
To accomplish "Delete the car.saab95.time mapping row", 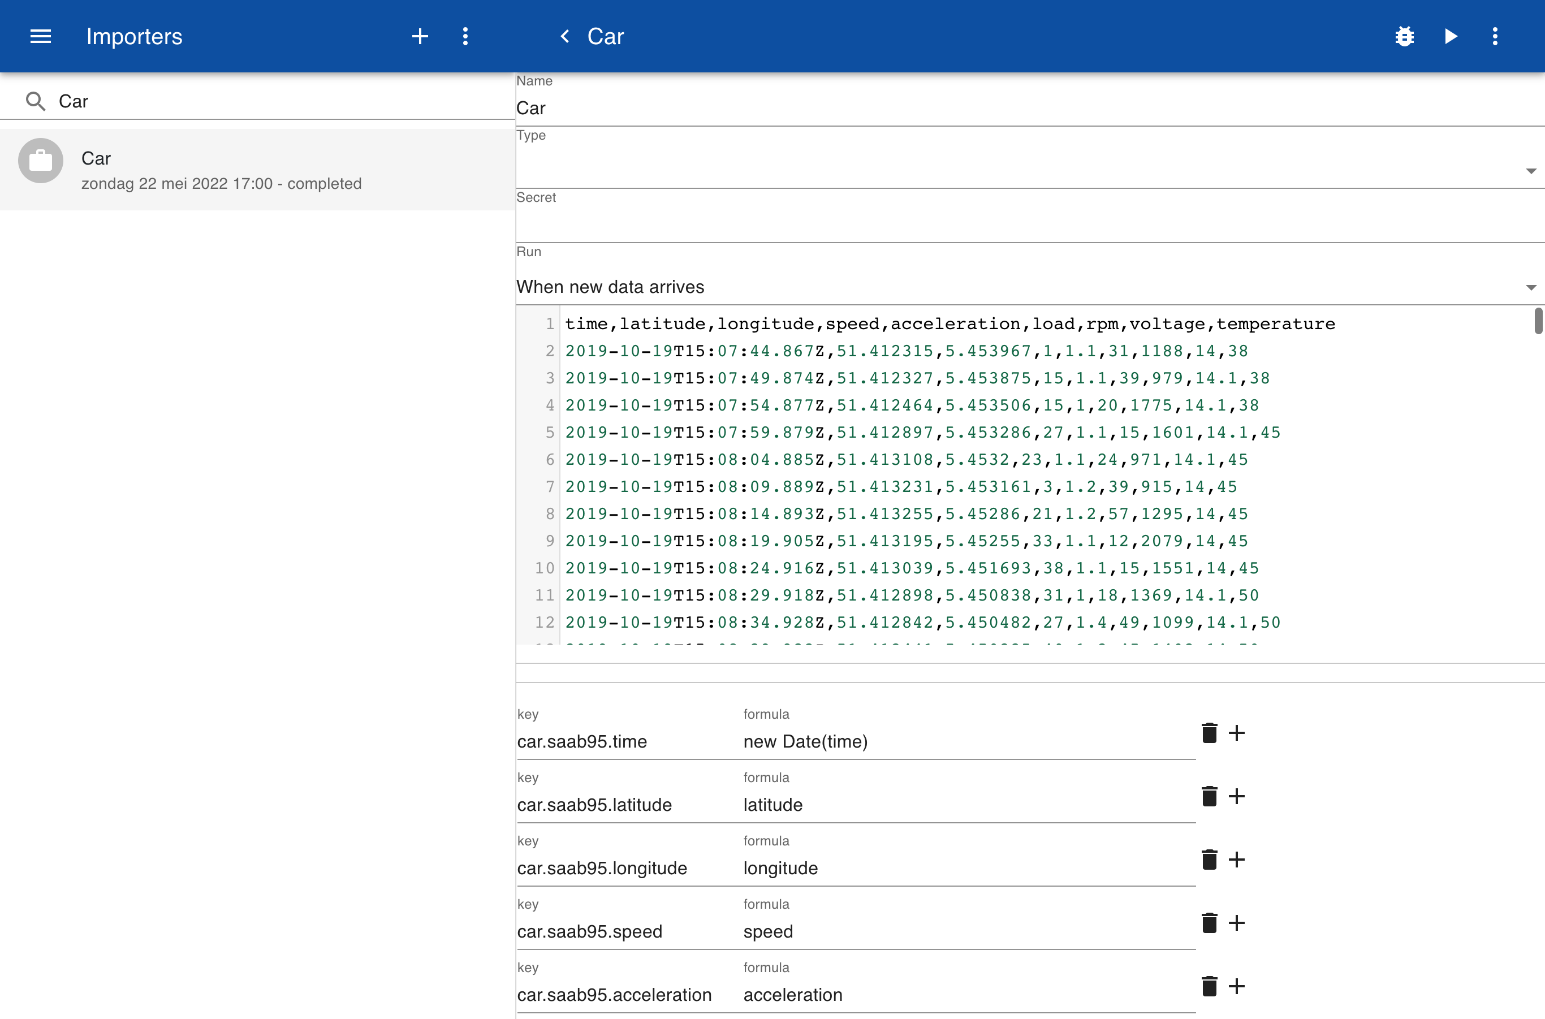I will 1209,733.
